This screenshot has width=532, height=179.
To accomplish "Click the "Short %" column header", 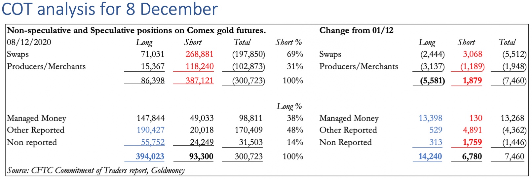I will (288, 42).
